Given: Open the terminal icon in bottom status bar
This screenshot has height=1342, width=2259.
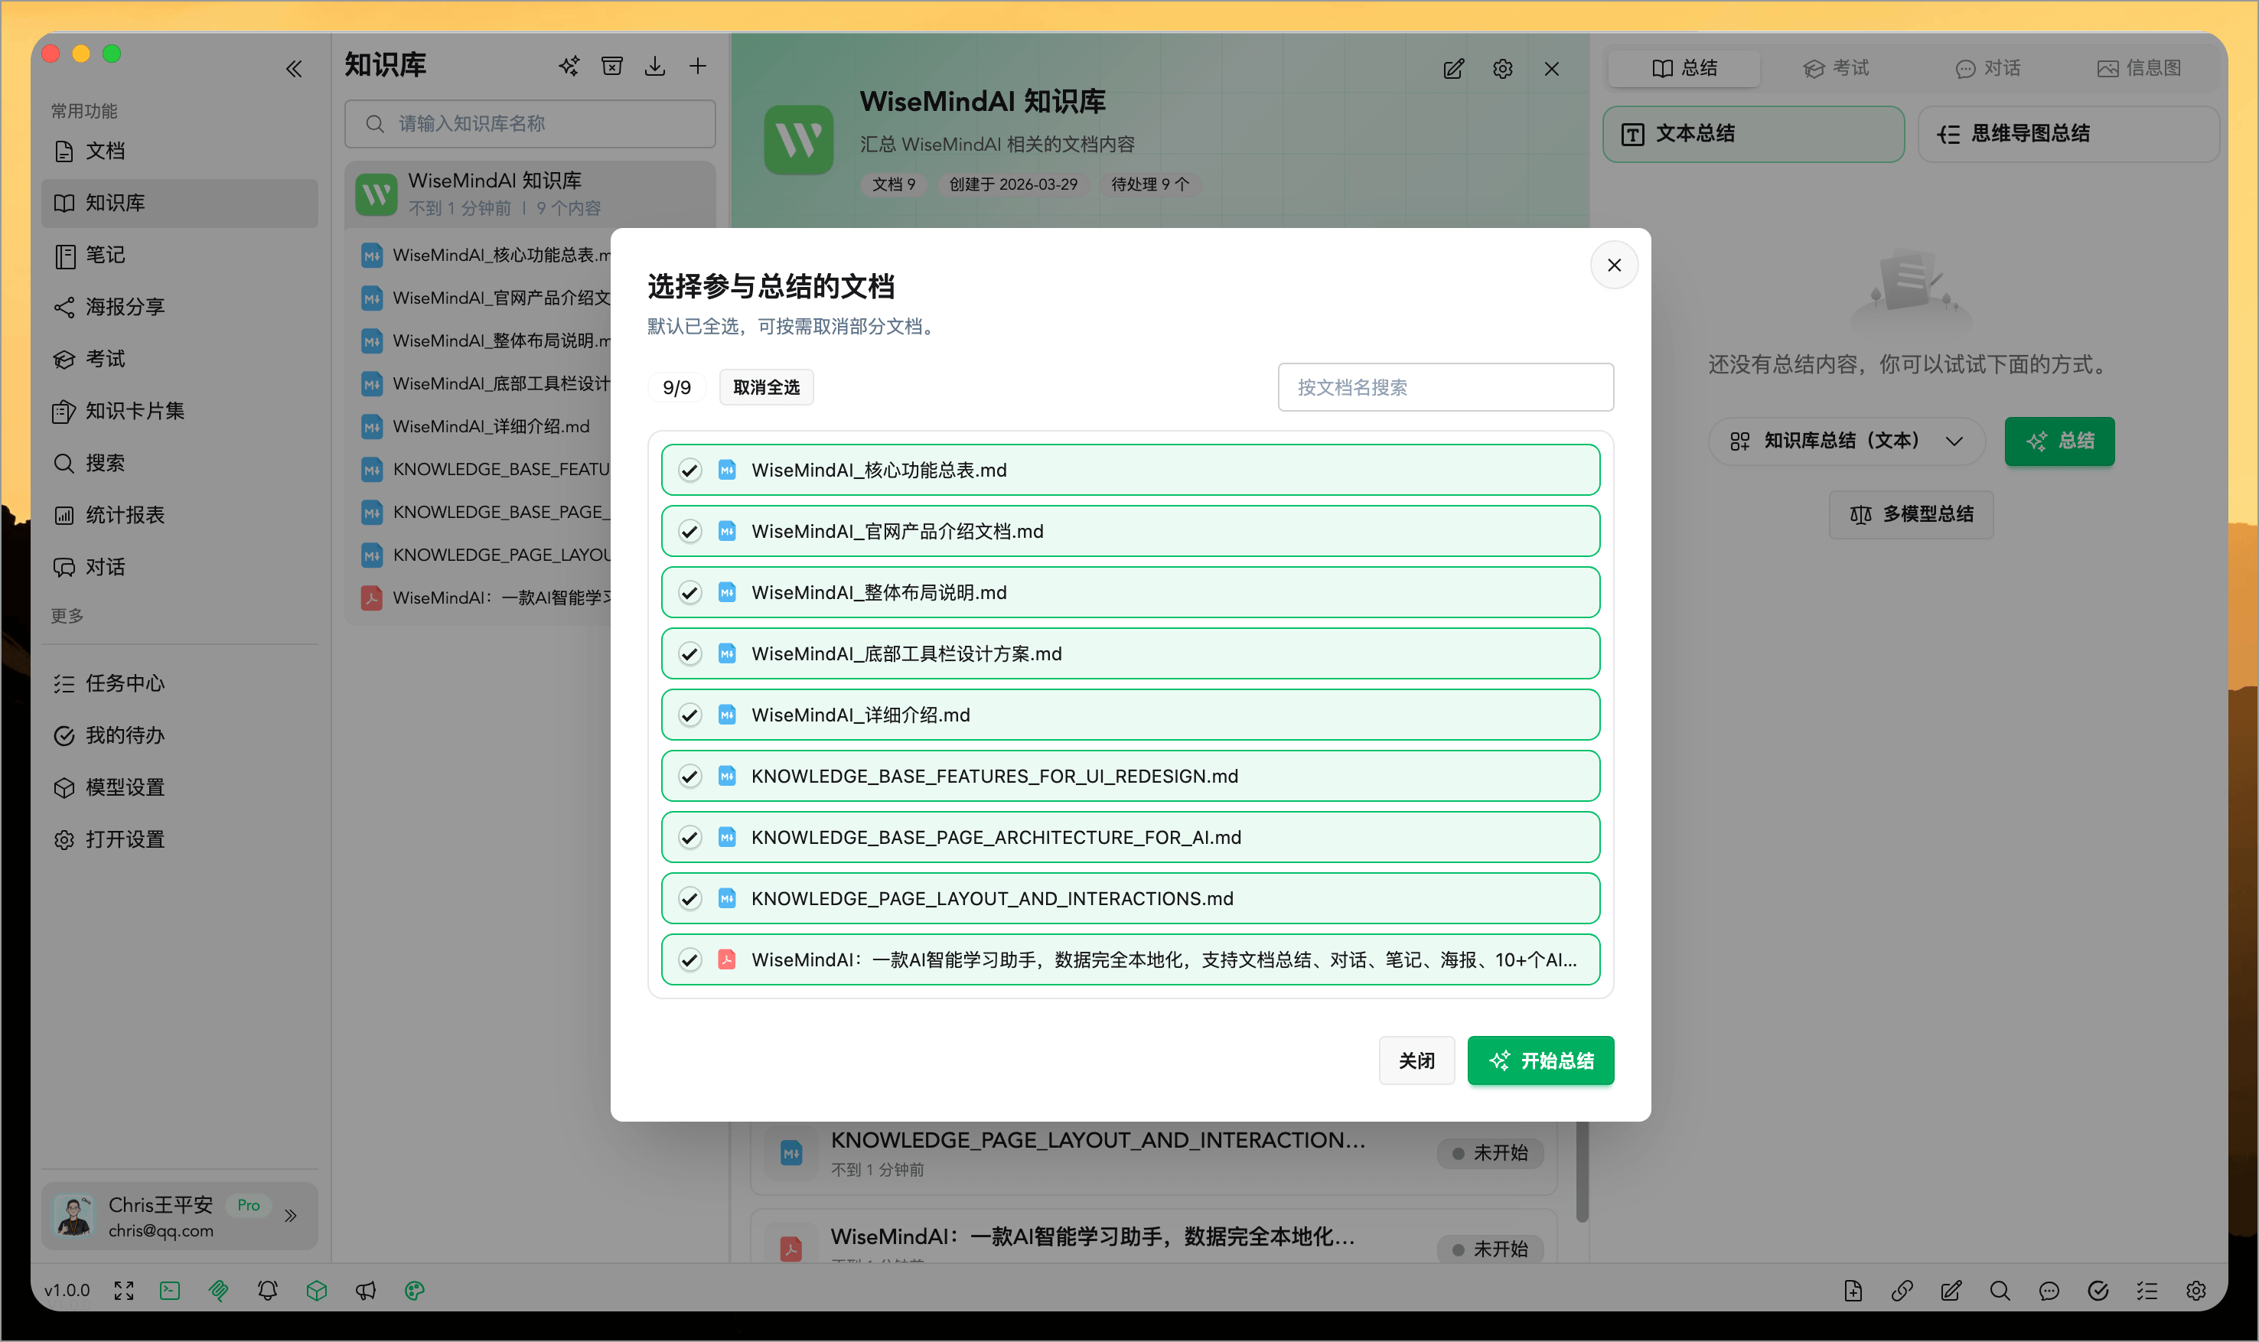Looking at the screenshot, I should [x=170, y=1291].
